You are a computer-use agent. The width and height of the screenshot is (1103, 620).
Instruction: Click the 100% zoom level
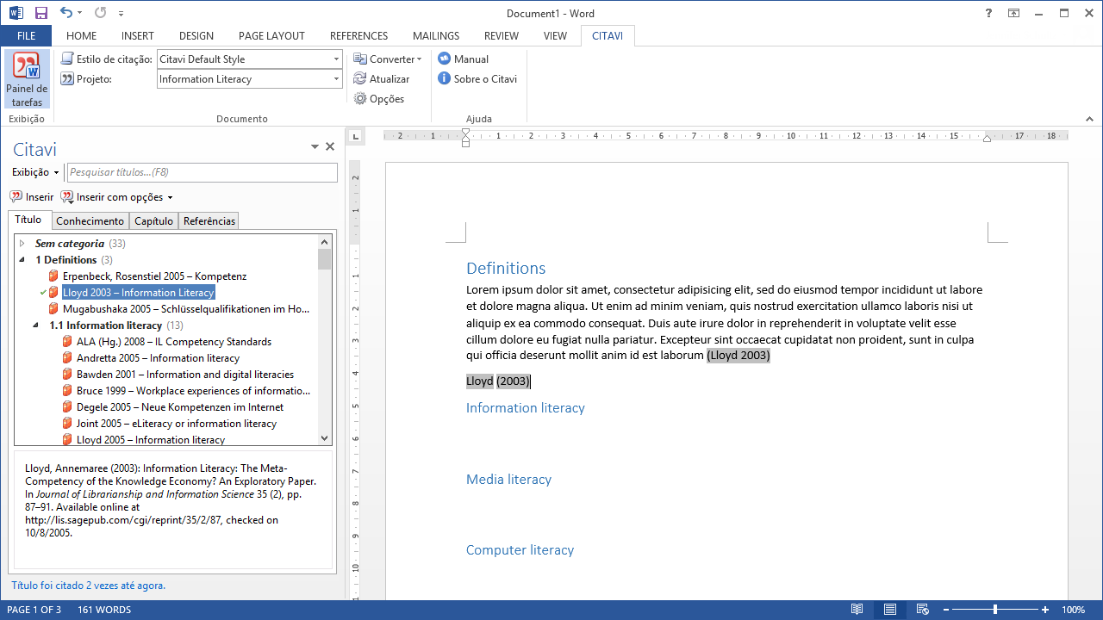(1073, 610)
